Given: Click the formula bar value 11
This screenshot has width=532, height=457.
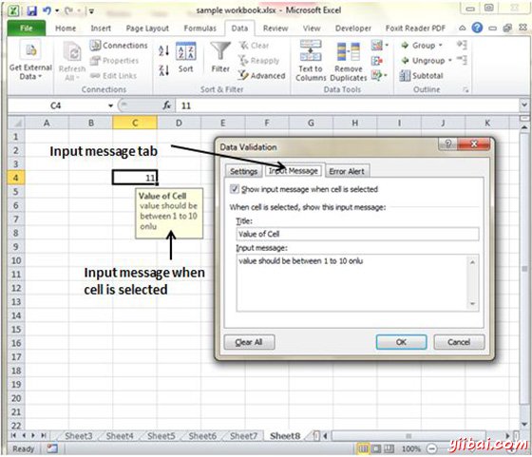Looking at the screenshot, I should [x=186, y=105].
